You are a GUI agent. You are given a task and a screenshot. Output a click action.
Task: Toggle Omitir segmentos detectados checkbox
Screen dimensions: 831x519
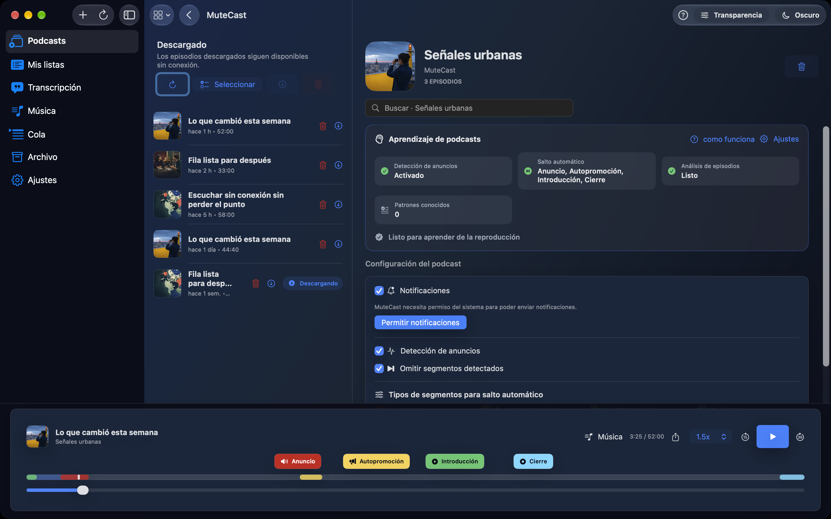[379, 368]
